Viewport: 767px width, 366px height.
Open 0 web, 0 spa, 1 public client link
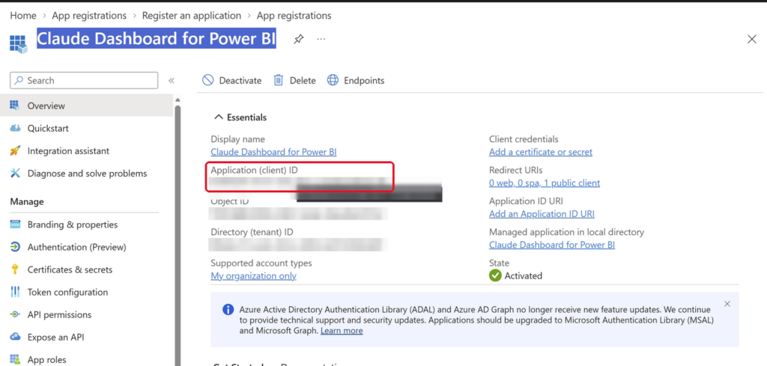(x=545, y=183)
